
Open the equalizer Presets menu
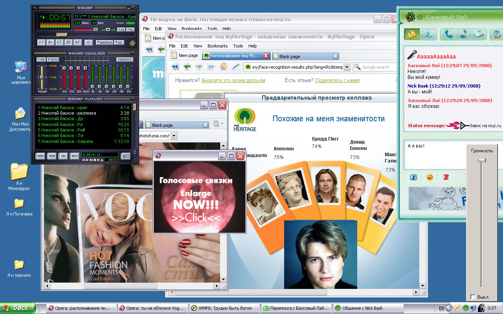pos(125,60)
